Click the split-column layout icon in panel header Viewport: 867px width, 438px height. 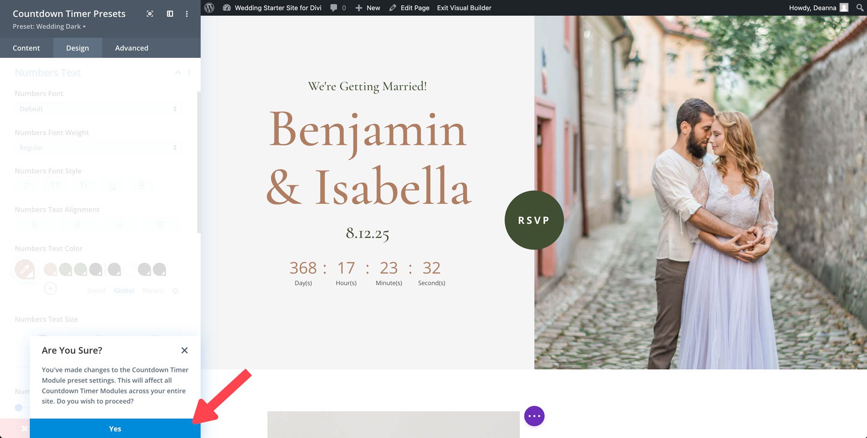(x=170, y=14)
